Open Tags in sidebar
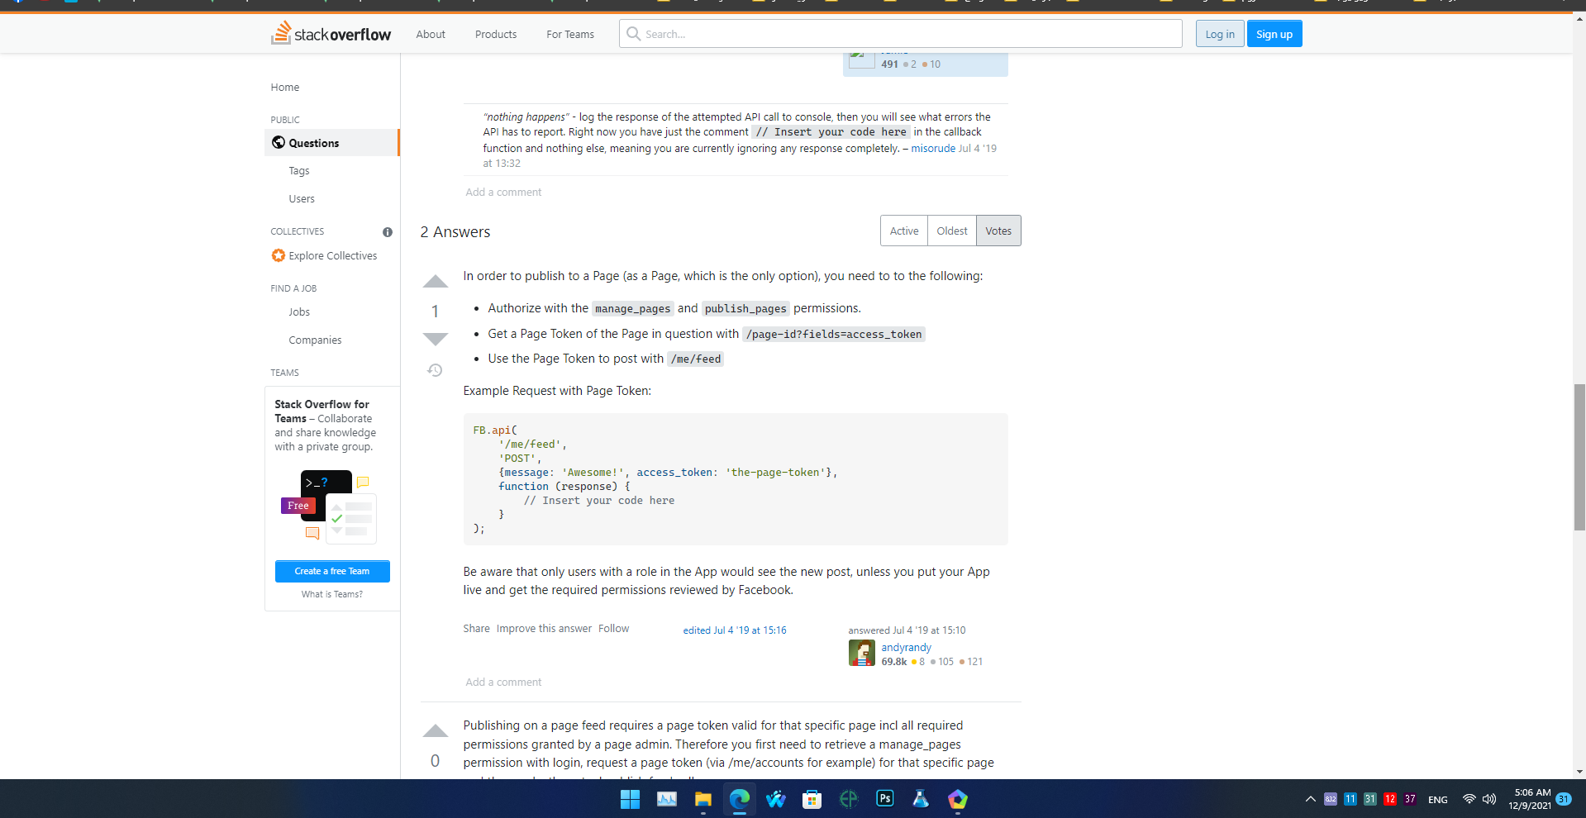 [299, 171]
